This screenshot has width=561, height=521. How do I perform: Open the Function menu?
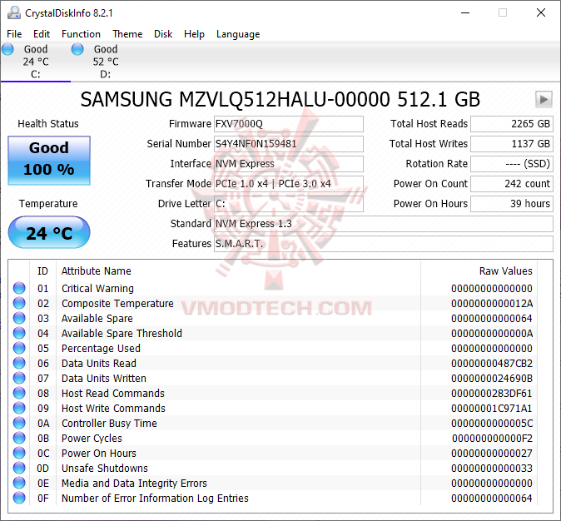point(81,34)
